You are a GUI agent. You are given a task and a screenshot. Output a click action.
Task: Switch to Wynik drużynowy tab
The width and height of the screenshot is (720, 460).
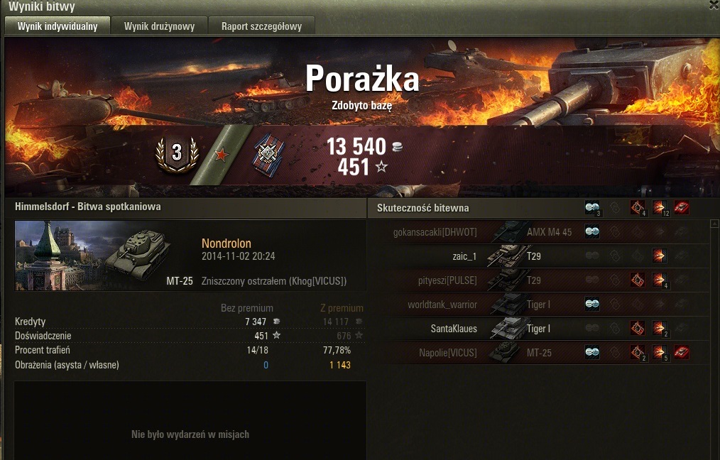tap(159, 26)
